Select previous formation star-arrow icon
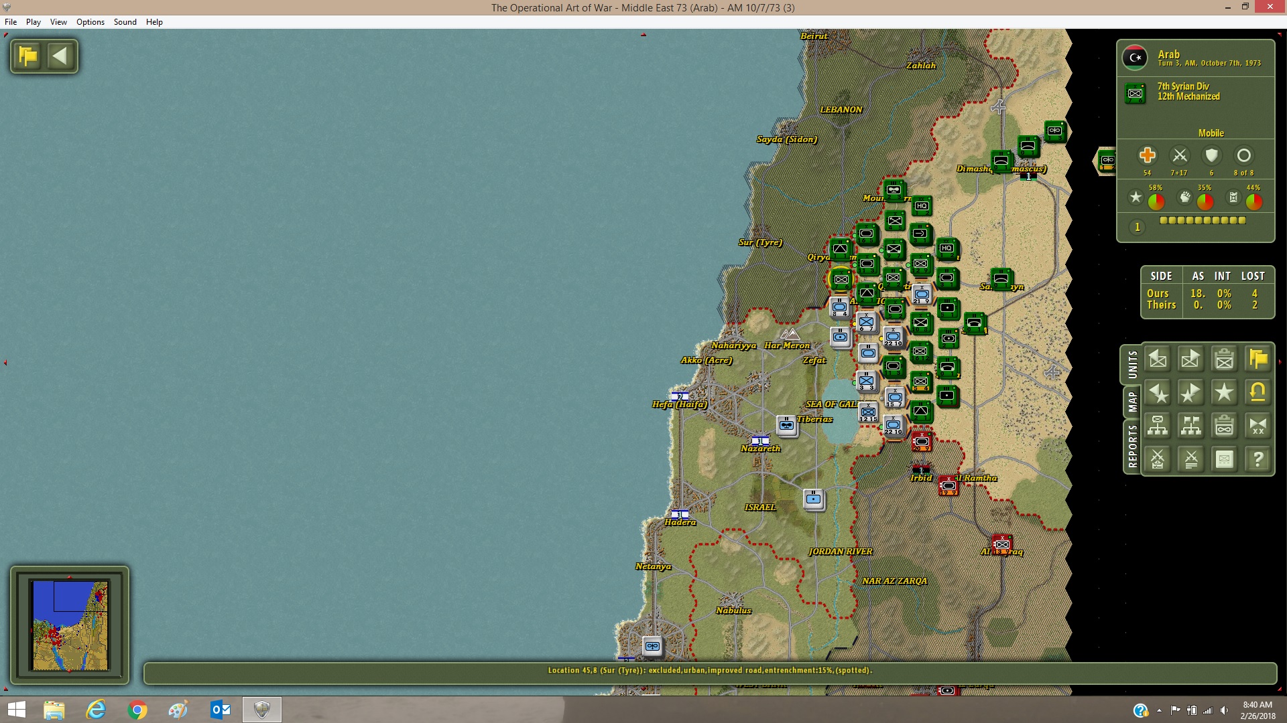 [1158, 393]
